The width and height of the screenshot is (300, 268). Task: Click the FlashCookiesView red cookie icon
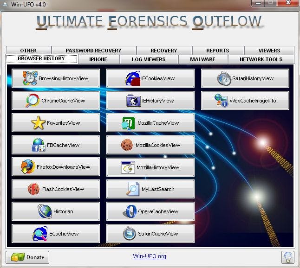pos(34,189)
